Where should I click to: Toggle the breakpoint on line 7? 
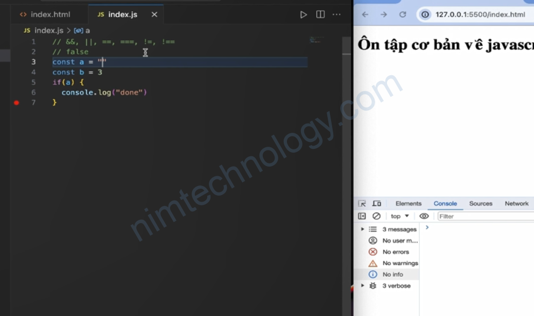17,103
